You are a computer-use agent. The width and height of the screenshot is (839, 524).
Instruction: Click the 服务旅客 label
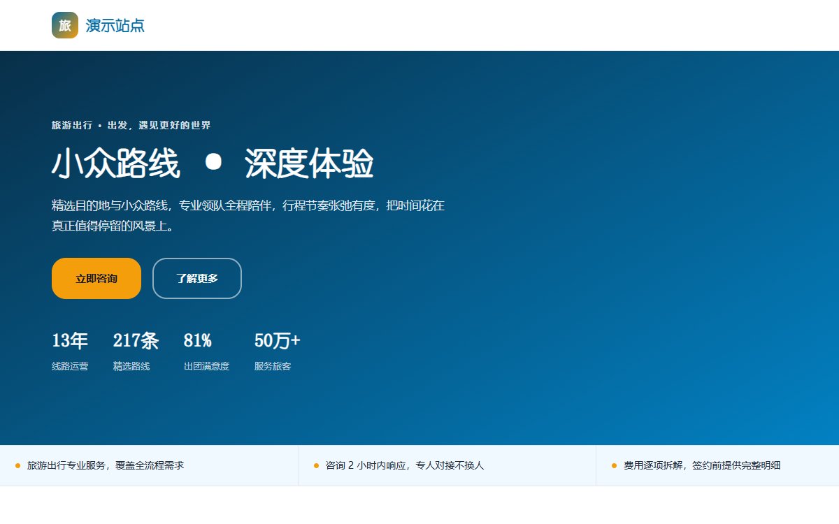tap(273, 366)
